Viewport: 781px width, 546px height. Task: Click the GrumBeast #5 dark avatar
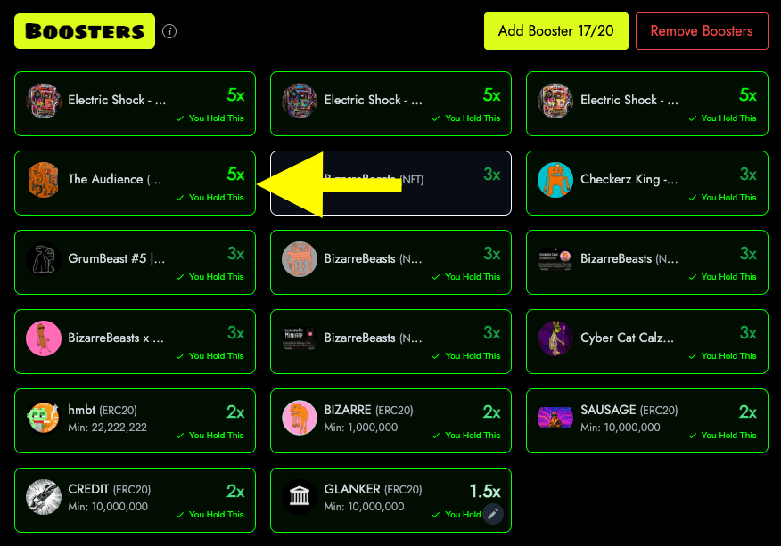(44, 259)
